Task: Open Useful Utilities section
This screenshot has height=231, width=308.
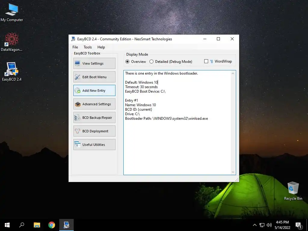Action: pyautogui.click(x=94, y=145)
